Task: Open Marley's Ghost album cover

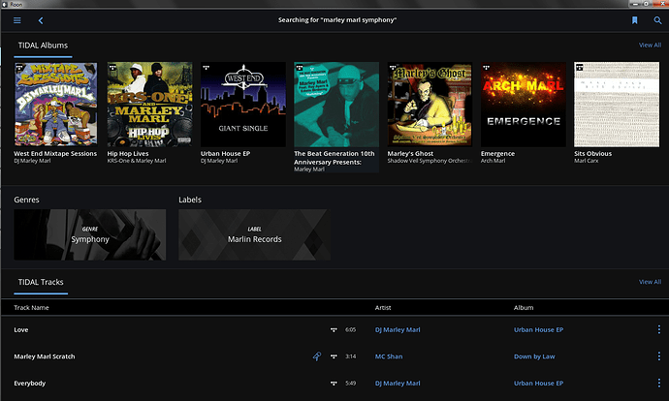Action: pyautogui.click(x=430, y=105)
